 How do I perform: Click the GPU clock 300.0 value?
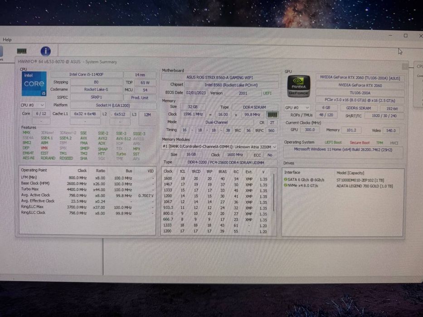309,130
